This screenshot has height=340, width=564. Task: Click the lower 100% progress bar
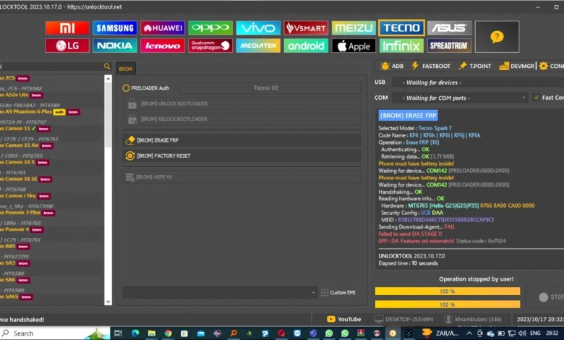448,305
